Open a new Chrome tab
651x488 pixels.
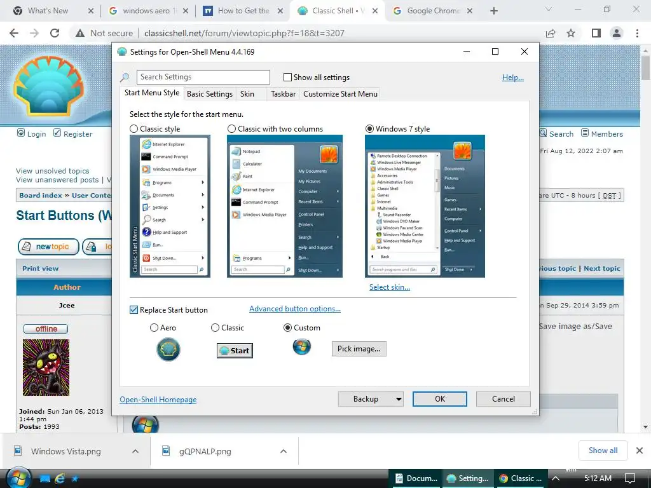(x=493, y=11)
